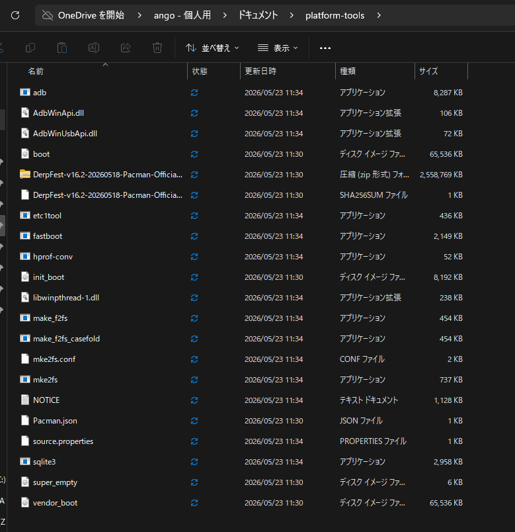Screen dimensions: 515x532
Task: Click the 2,558,769 KB size cell
Action: tap(441, 175)
